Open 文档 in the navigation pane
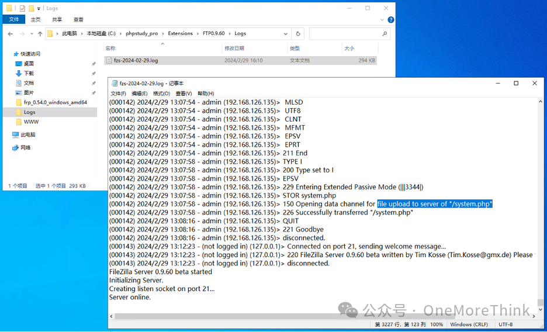 point(29,83)
